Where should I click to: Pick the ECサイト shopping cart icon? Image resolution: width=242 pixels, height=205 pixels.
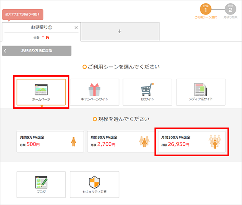click(147, 89)
